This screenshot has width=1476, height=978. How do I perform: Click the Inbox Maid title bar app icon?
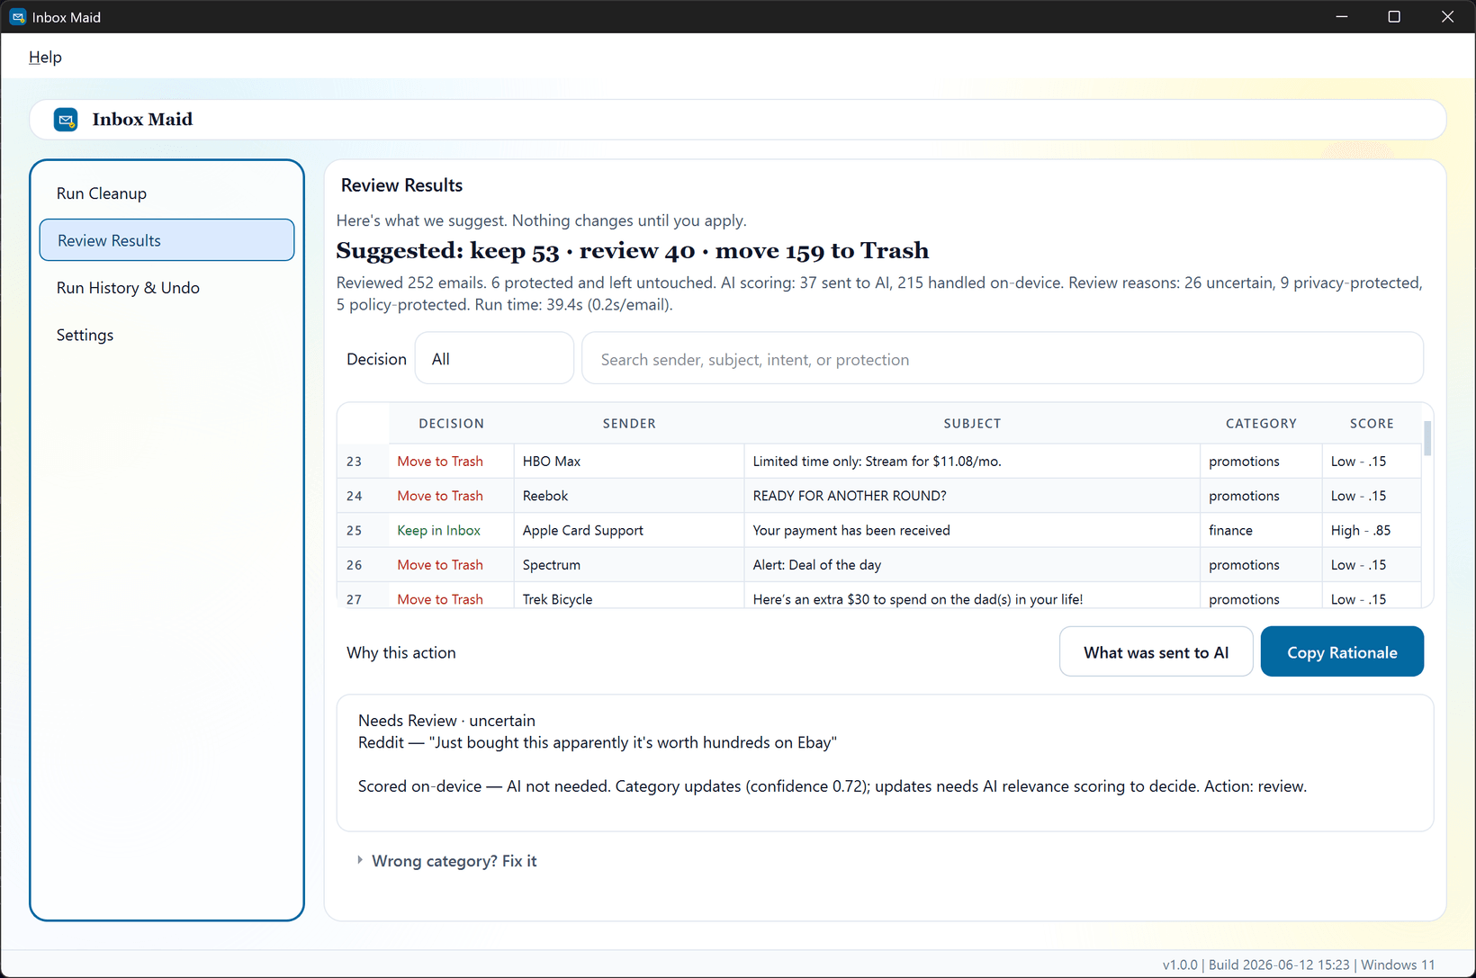click(x=18, y=17)
